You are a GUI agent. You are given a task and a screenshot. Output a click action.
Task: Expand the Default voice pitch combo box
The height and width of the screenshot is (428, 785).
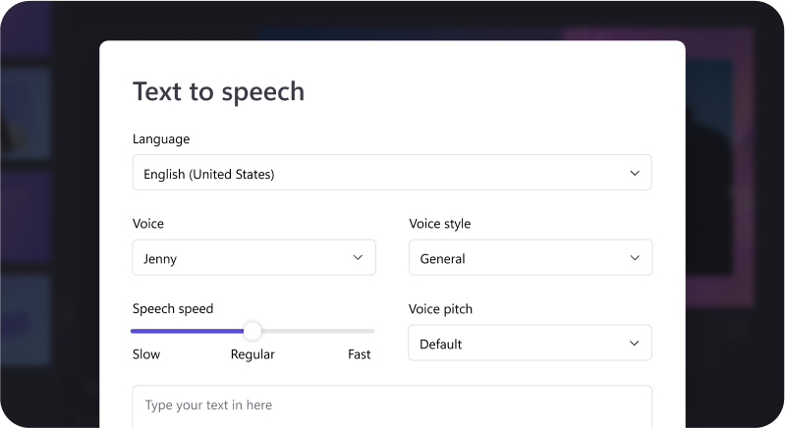pos(530,344)
